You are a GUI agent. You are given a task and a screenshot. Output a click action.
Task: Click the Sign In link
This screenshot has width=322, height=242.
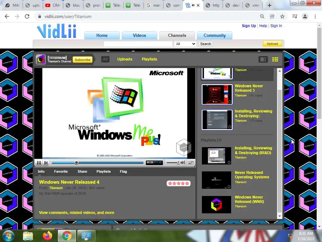[276, 26]
